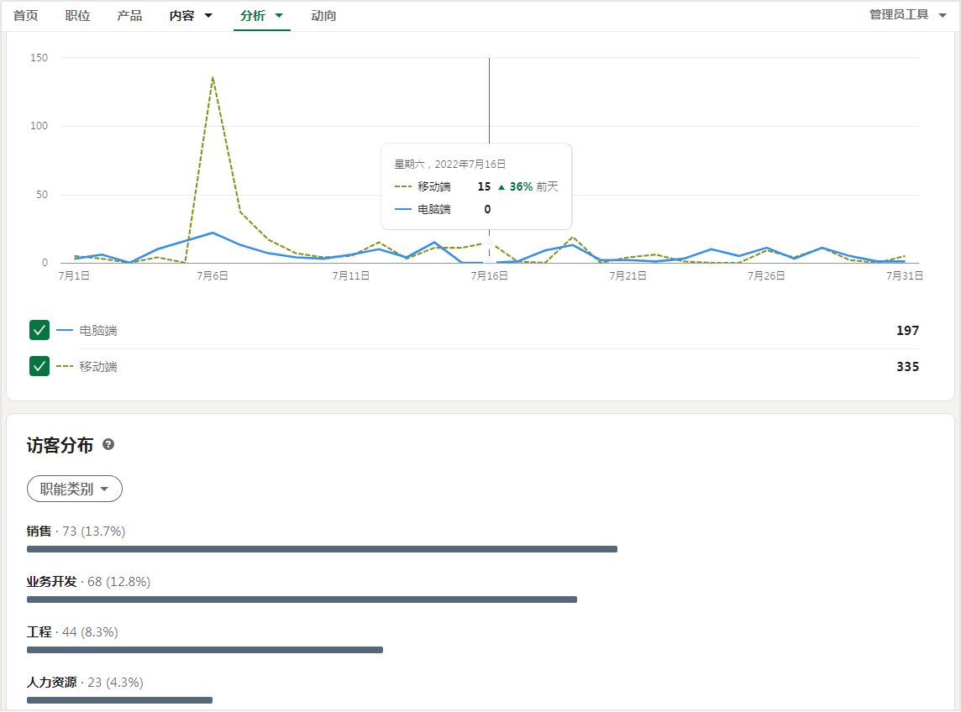Go to the 首页 tab
The height and width of the screenshot is (712, 961).
click(26, 15)
